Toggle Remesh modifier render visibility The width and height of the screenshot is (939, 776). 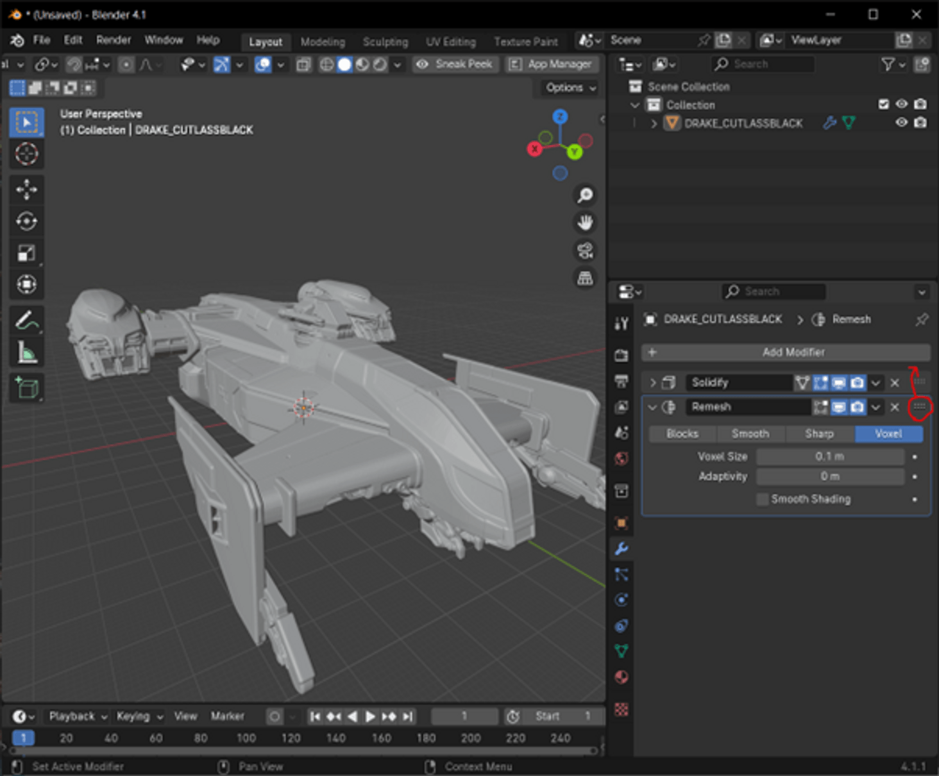(x=858, y=407)
